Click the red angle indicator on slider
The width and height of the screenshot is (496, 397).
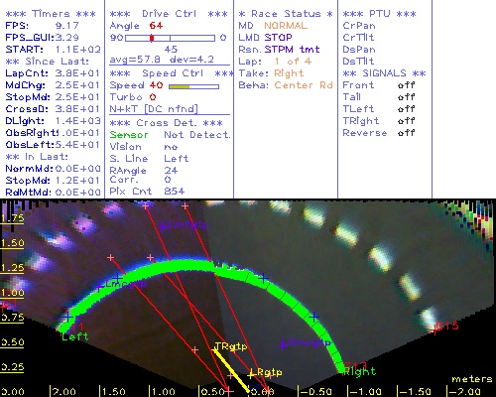coord(152,38)
